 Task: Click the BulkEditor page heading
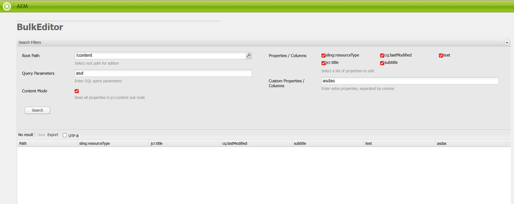tap(40, 27)
